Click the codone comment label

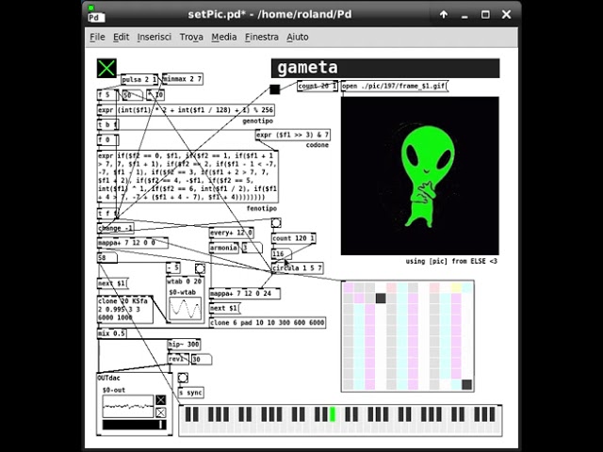[x=318, y=145]
